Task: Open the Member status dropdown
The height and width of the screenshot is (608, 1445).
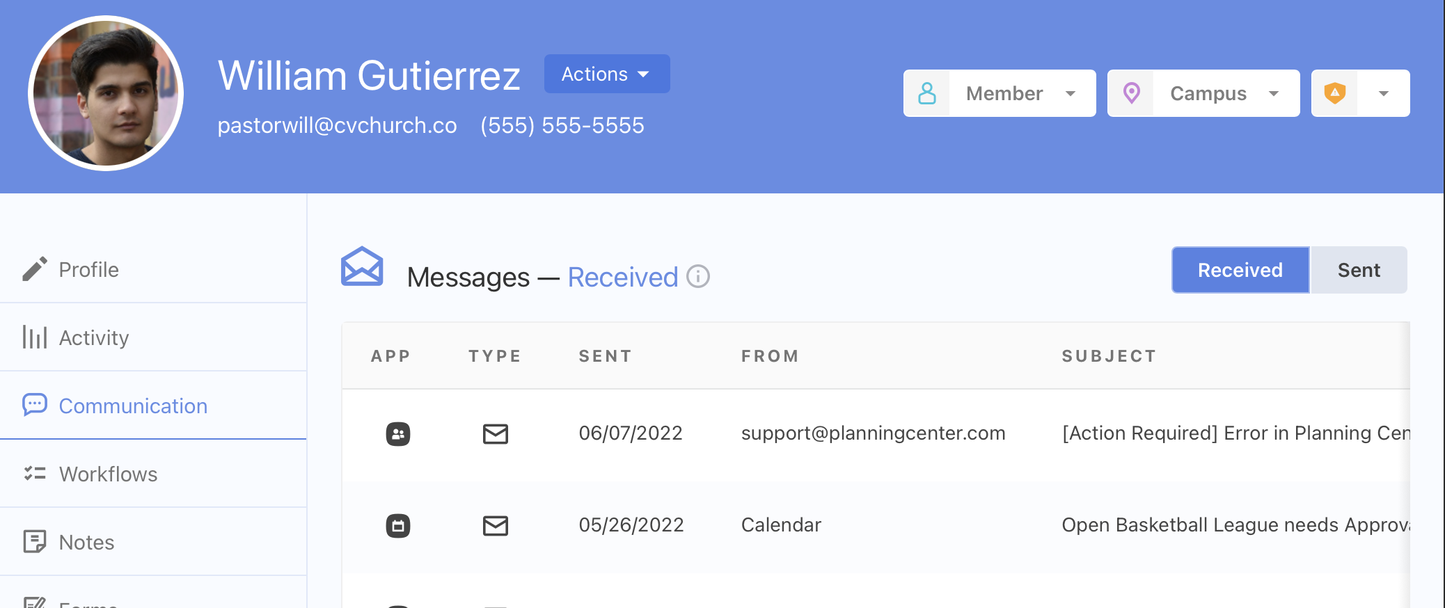Action: pos(1000,93)
